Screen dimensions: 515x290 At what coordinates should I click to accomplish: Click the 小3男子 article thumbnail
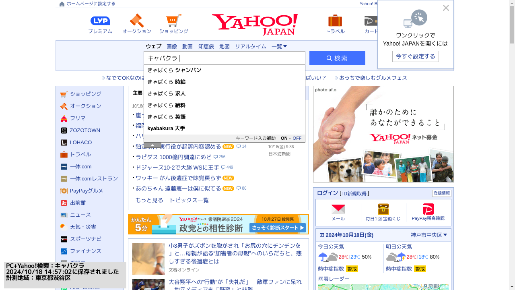[x=148, y=259]
